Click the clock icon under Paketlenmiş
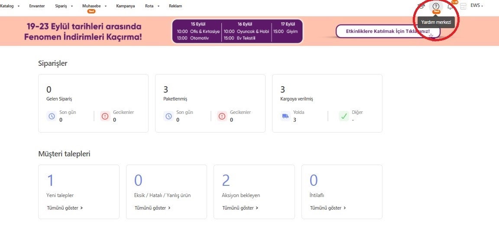Viewport: 499px width, 233px height. click(x=168, y=116)
